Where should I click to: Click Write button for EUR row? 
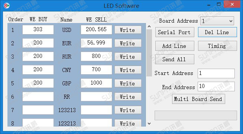click(x=128, y=43)
